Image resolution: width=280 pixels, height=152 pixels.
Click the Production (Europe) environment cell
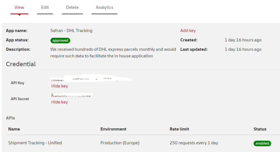click(120, 143)
